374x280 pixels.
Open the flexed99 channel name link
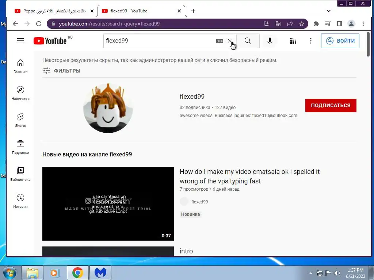(x=192, y=96)
